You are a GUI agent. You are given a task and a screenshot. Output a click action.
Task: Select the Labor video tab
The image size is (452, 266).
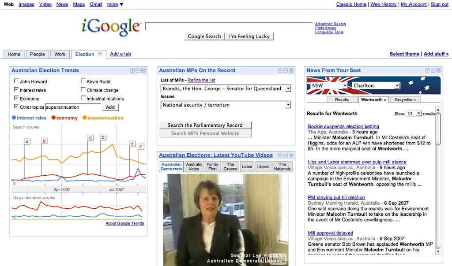pos(247,166)
